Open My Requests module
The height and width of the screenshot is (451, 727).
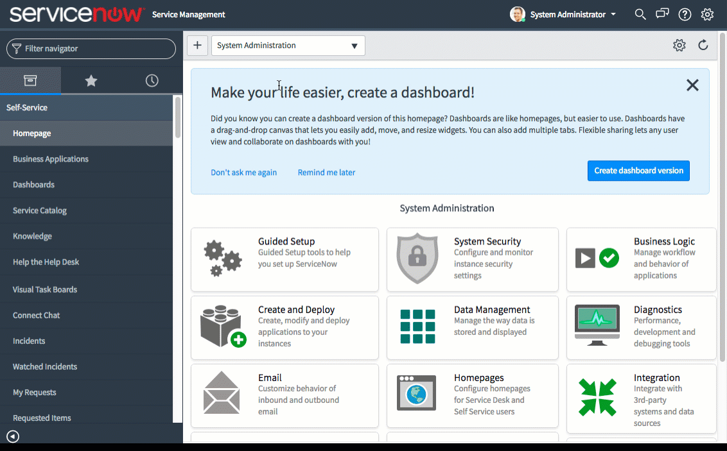pos(86,392)
